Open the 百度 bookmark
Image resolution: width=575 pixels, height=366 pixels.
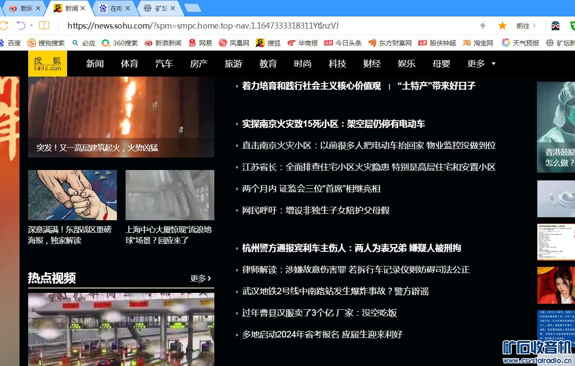pos(10,43)
